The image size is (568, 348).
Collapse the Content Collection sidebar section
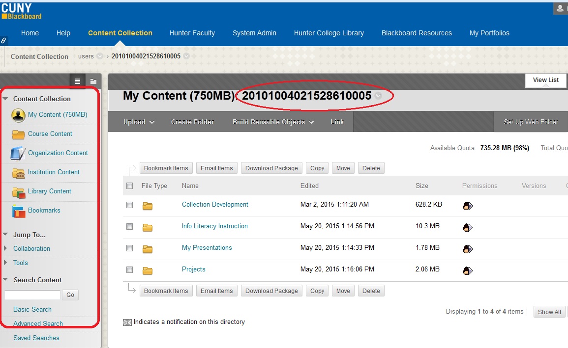(x=5, y=99)
